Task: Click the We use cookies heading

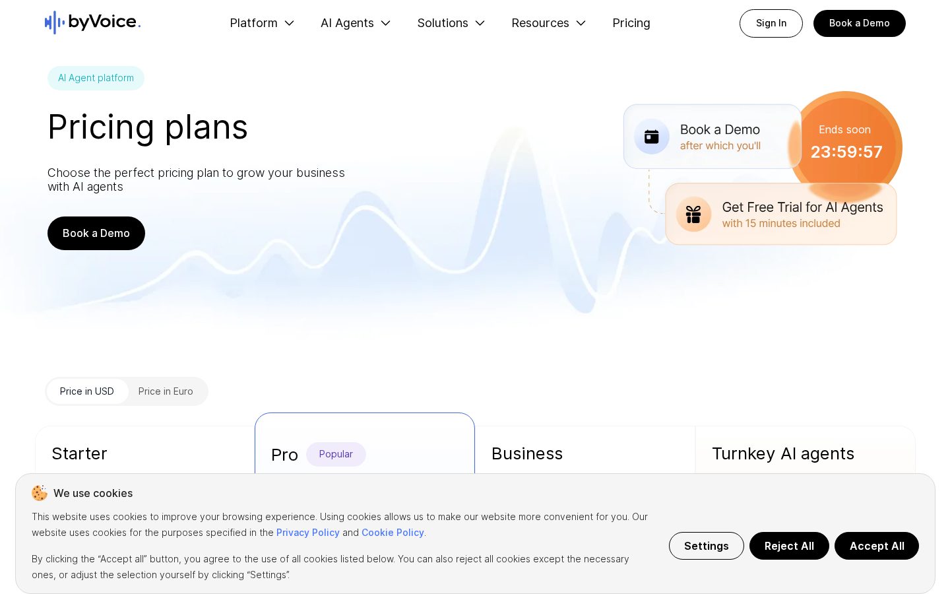Action: point(93,493)
